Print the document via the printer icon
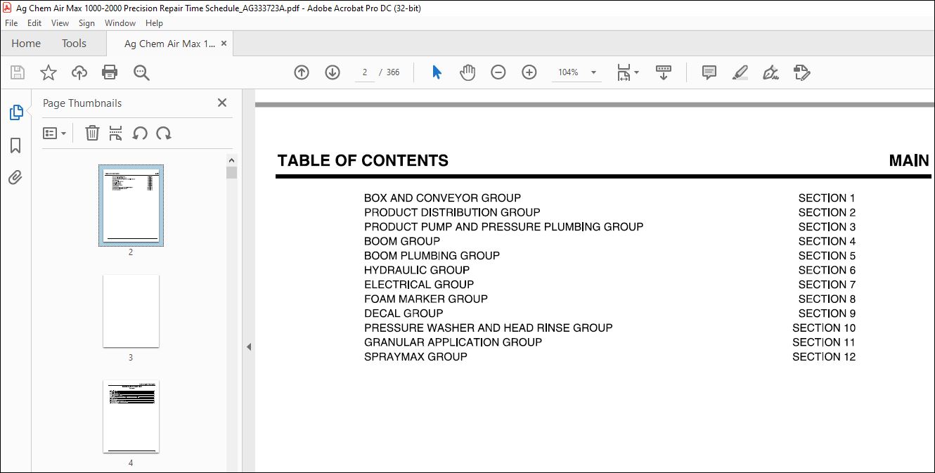This screenshot has height=473, width=935. click(110, 72)
